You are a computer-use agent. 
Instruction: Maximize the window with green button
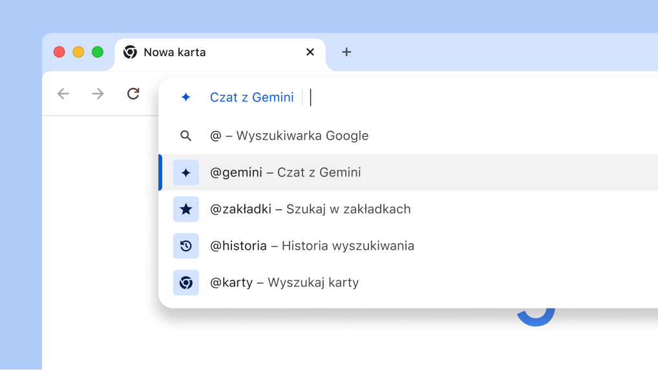pyautogui.click(x=98, y=52)
